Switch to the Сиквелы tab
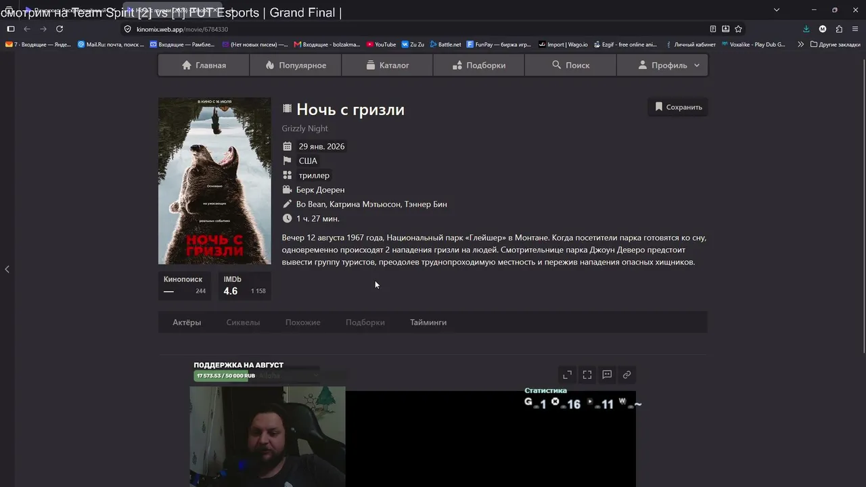This screenshot has height=487, width=866. click(243, 323)
